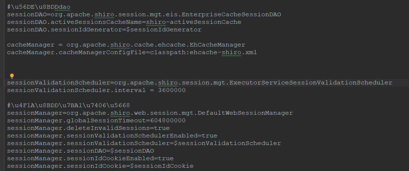Click the deleteInvalidSessions true value
The image size is (409, 171).
(x=162, y=128)
